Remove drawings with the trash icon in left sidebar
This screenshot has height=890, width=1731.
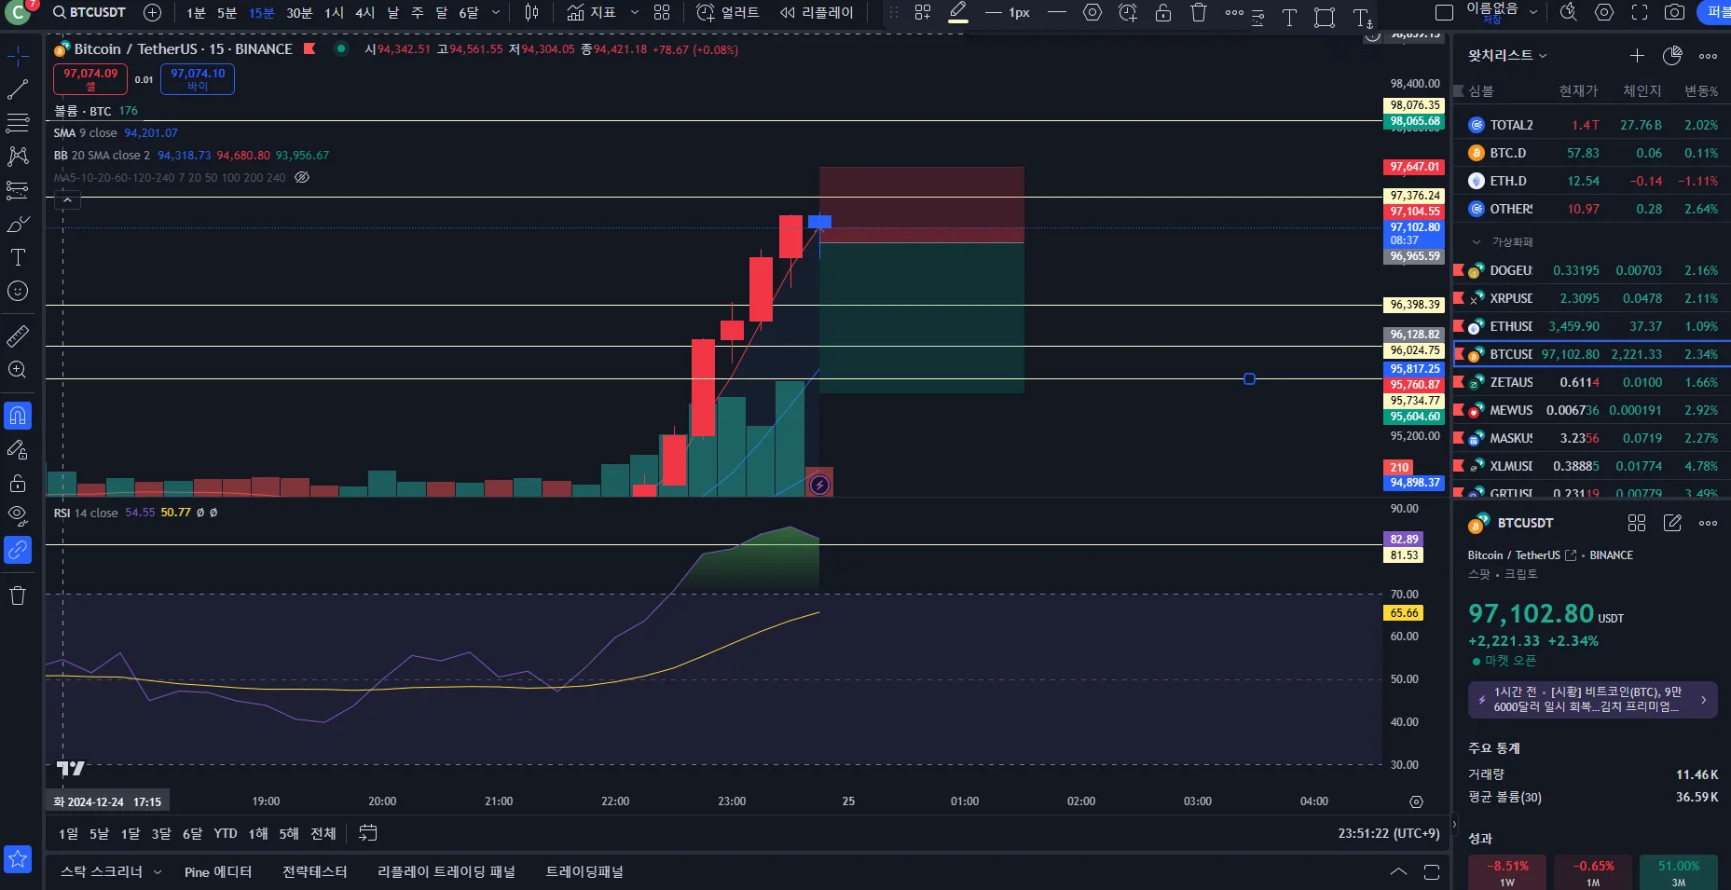pyautogui.click(x=18, y=596)
